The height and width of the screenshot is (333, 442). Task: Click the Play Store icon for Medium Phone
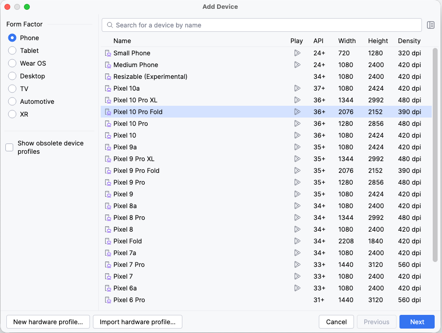(297, 65)
